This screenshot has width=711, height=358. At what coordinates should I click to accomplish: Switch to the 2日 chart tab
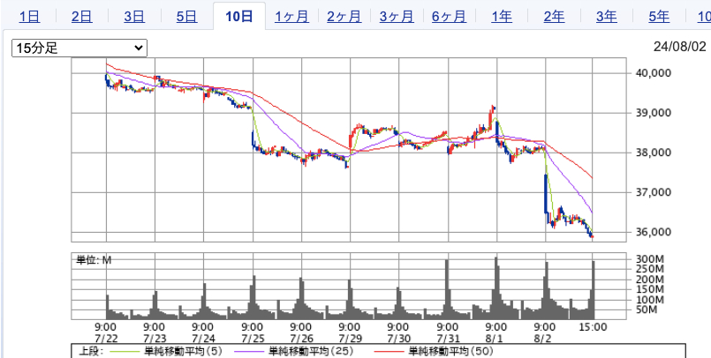[81, 18]
